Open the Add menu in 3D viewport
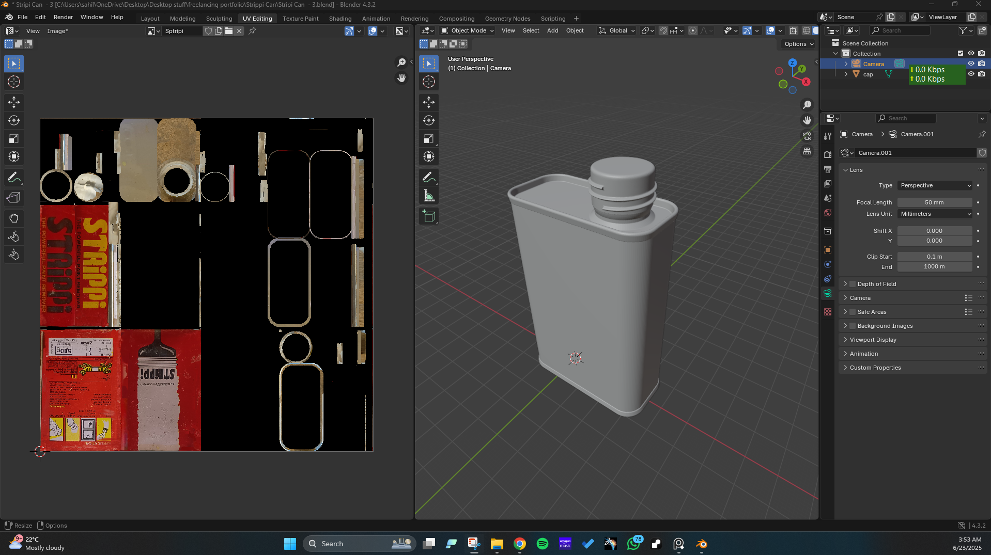This screenshot has height=555, width=991. point(552,30)
